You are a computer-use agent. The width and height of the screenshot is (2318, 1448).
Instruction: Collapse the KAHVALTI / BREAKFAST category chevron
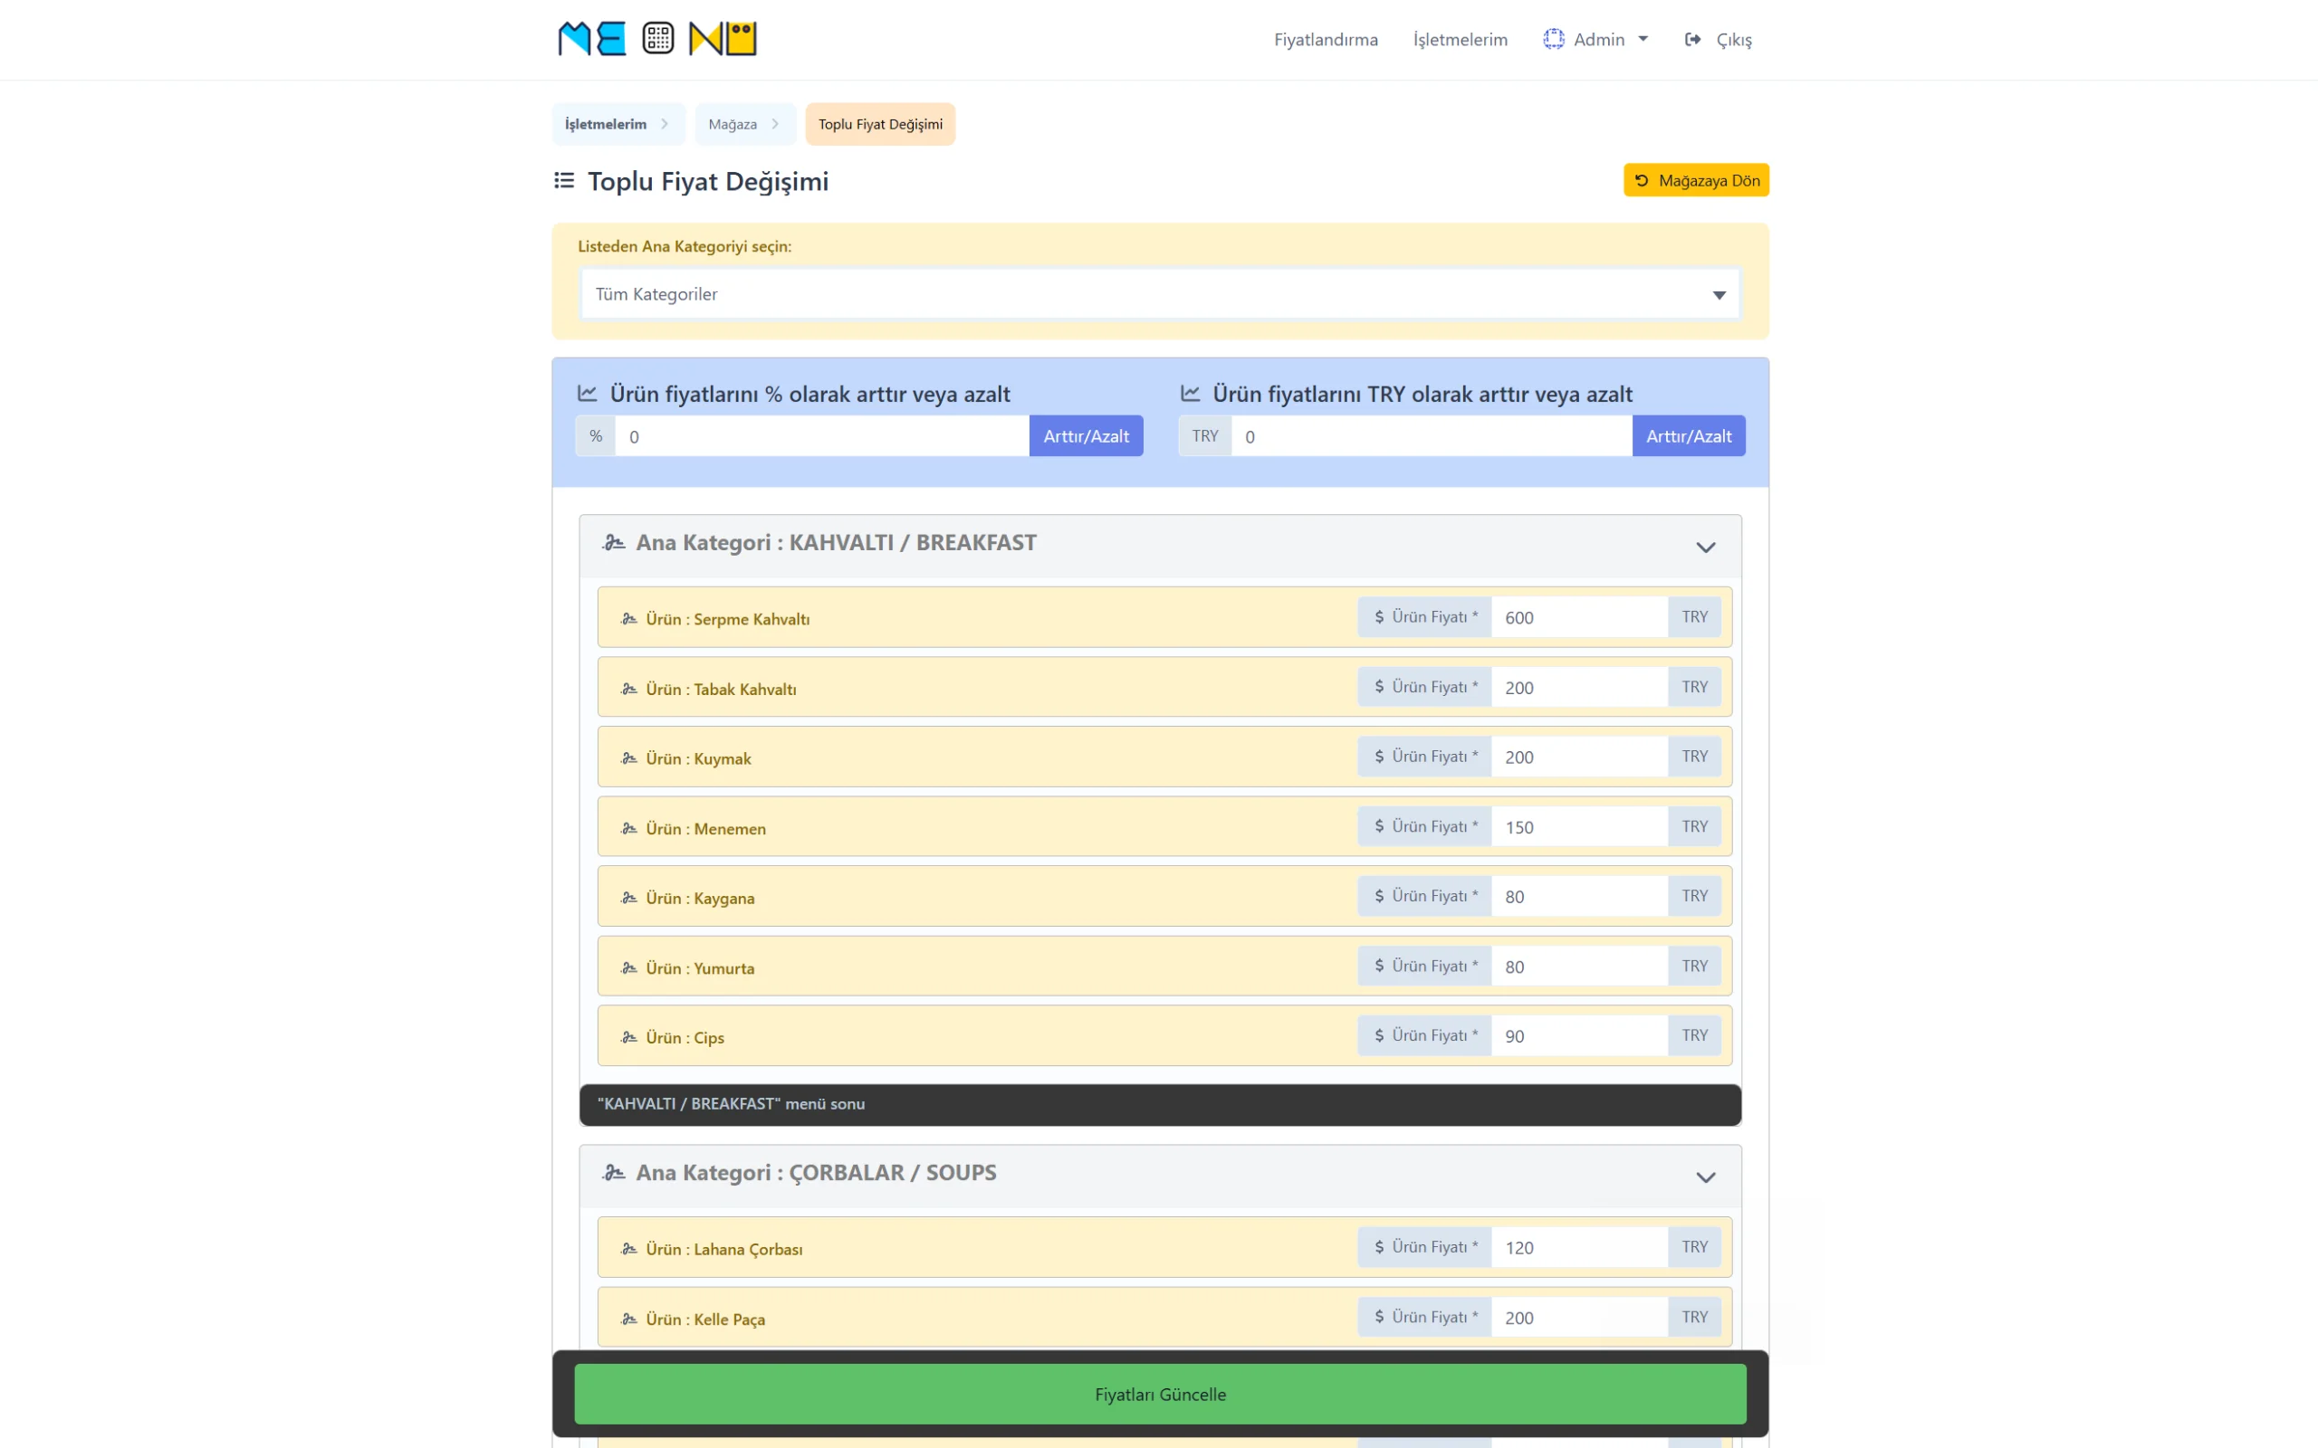point(1705,547)
